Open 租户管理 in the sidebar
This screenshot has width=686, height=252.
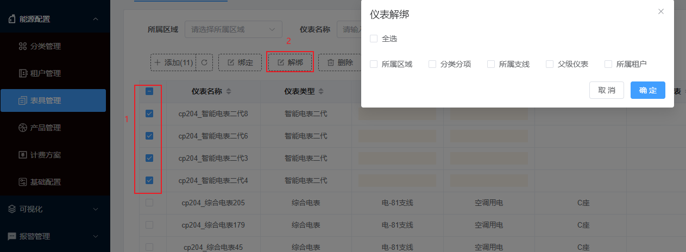pos(53,73)
